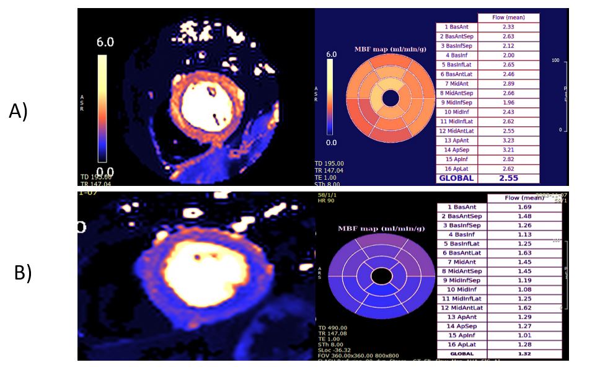
Task: Click the "B)" panel label
Action: [x=24, y=273]
